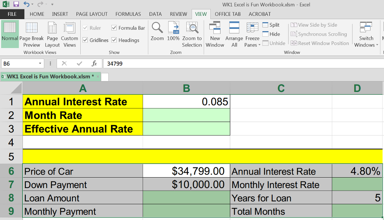Expand the Freeze Panes dropdown
The image size is (384, 220).
tap(252, 35)
